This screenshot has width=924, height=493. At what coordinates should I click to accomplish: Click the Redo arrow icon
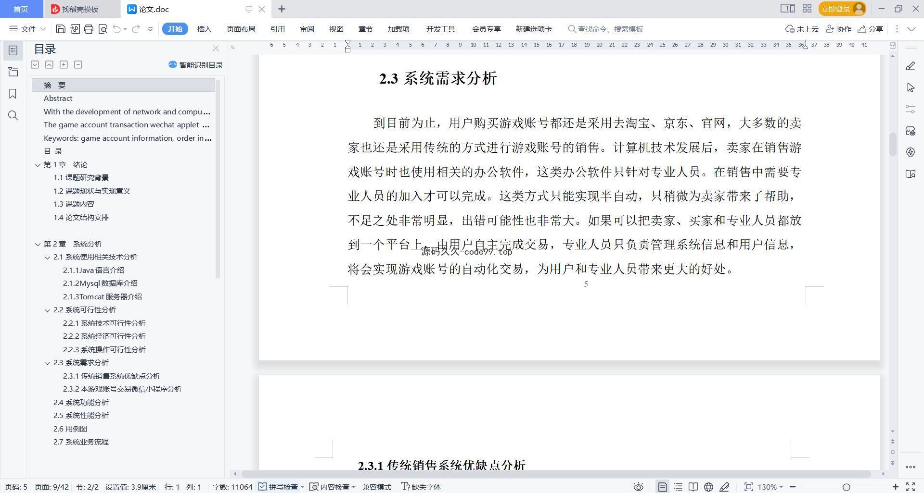tap(136, 29)
